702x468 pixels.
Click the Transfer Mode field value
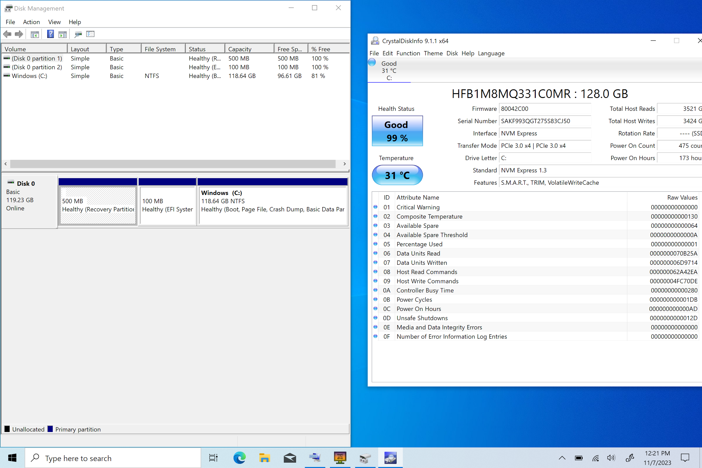[545, 146]
